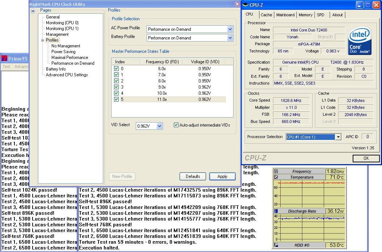The image size is (382, 252).
Task: Click the 36.12W discharge rate readout
Action: 335,211
